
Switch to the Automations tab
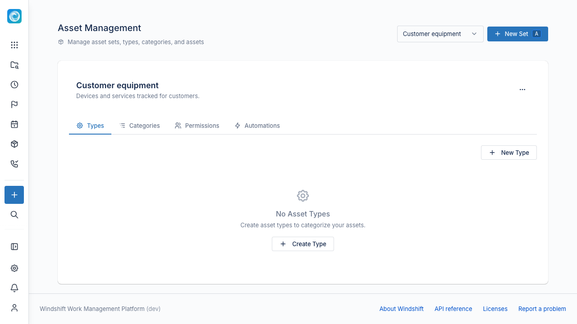tap(257, 126)
